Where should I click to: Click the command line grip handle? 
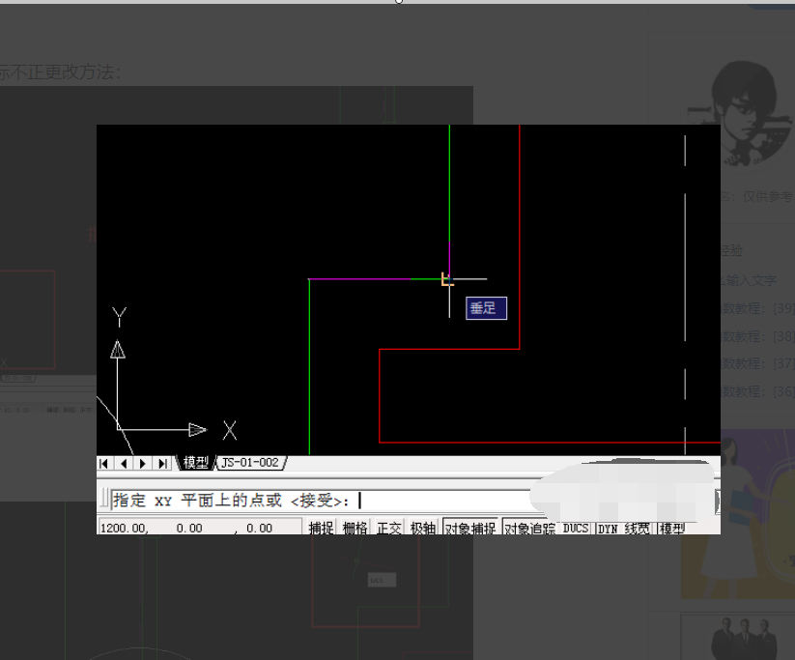tap(104, 500)
